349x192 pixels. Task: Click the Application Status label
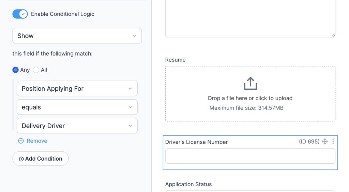pos(188,184)
